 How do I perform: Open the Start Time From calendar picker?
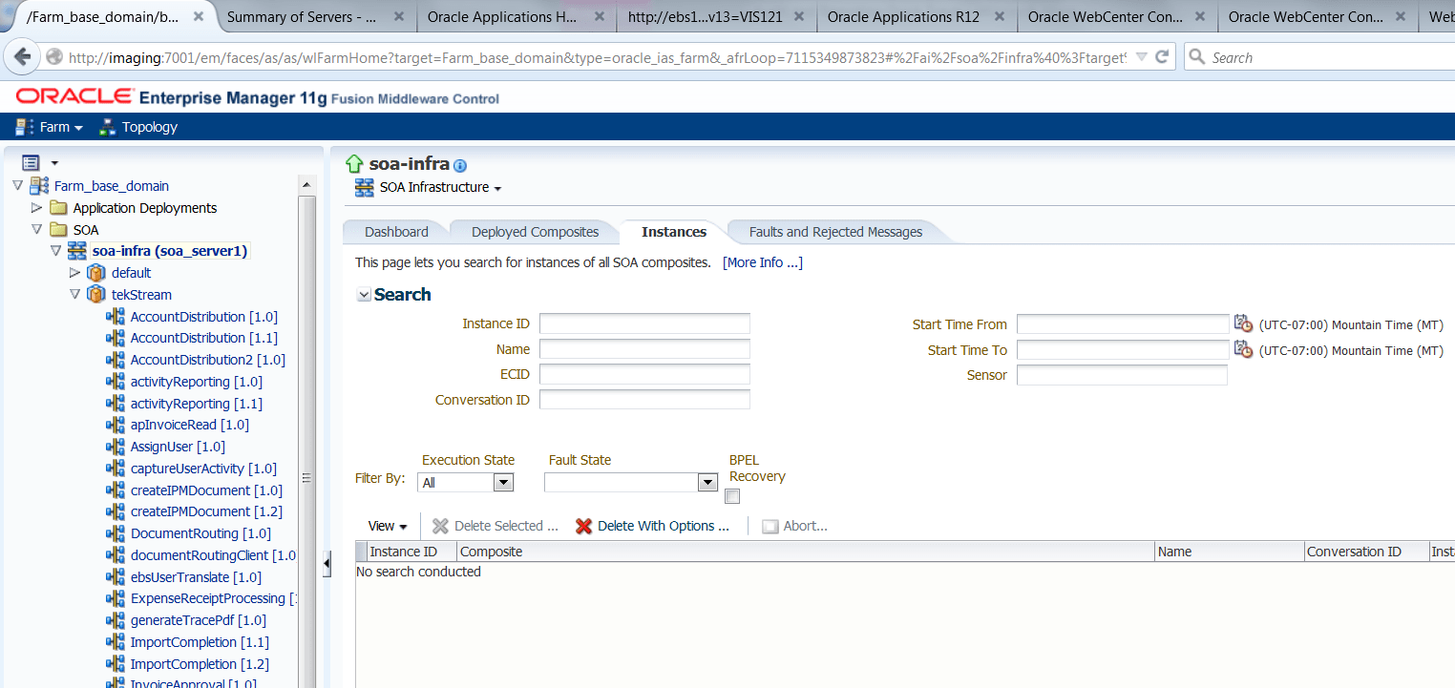1243,324
